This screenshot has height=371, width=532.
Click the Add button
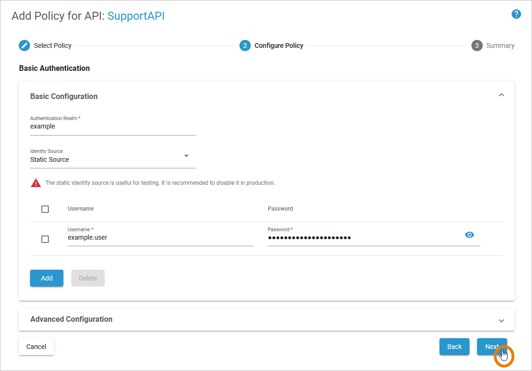pyautogui.click(x=46, y=278)
